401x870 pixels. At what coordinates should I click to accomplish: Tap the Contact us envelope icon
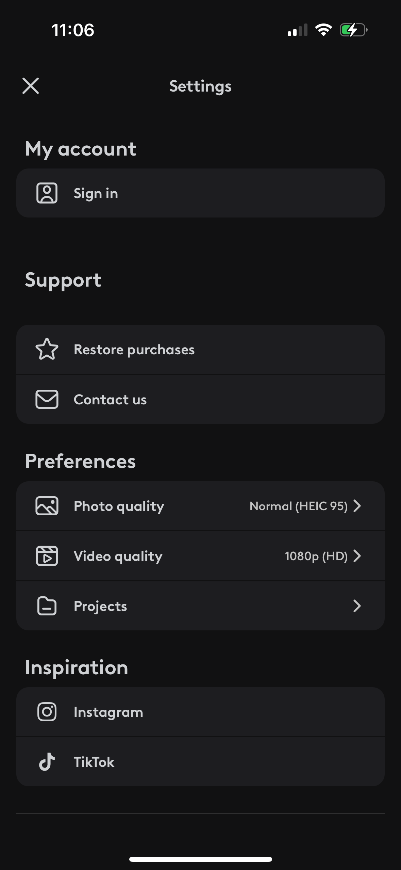47,399
